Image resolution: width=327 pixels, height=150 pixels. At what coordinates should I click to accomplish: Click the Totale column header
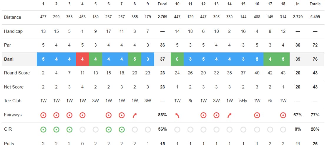[315, 4]
